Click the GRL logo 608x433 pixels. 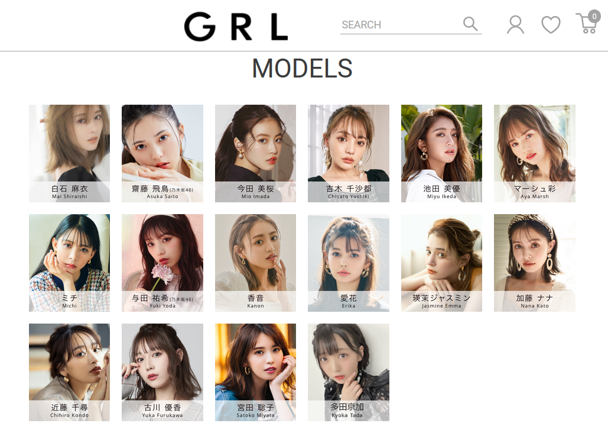tap(236, 27)
